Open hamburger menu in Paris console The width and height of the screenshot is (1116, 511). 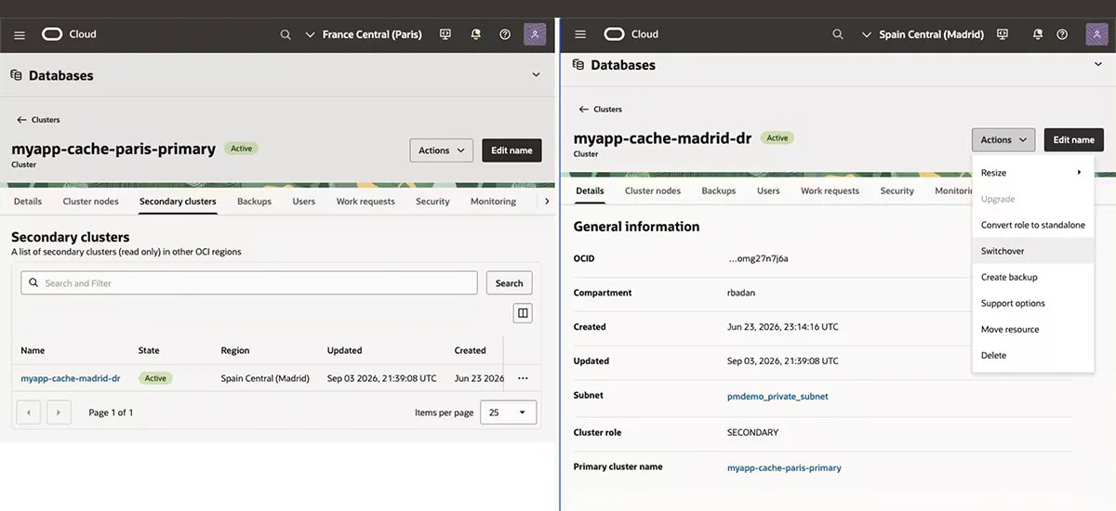(20, 34)
